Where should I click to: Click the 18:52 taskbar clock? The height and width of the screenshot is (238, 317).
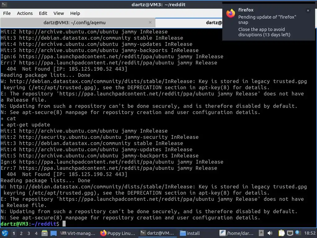click(310, 233)
